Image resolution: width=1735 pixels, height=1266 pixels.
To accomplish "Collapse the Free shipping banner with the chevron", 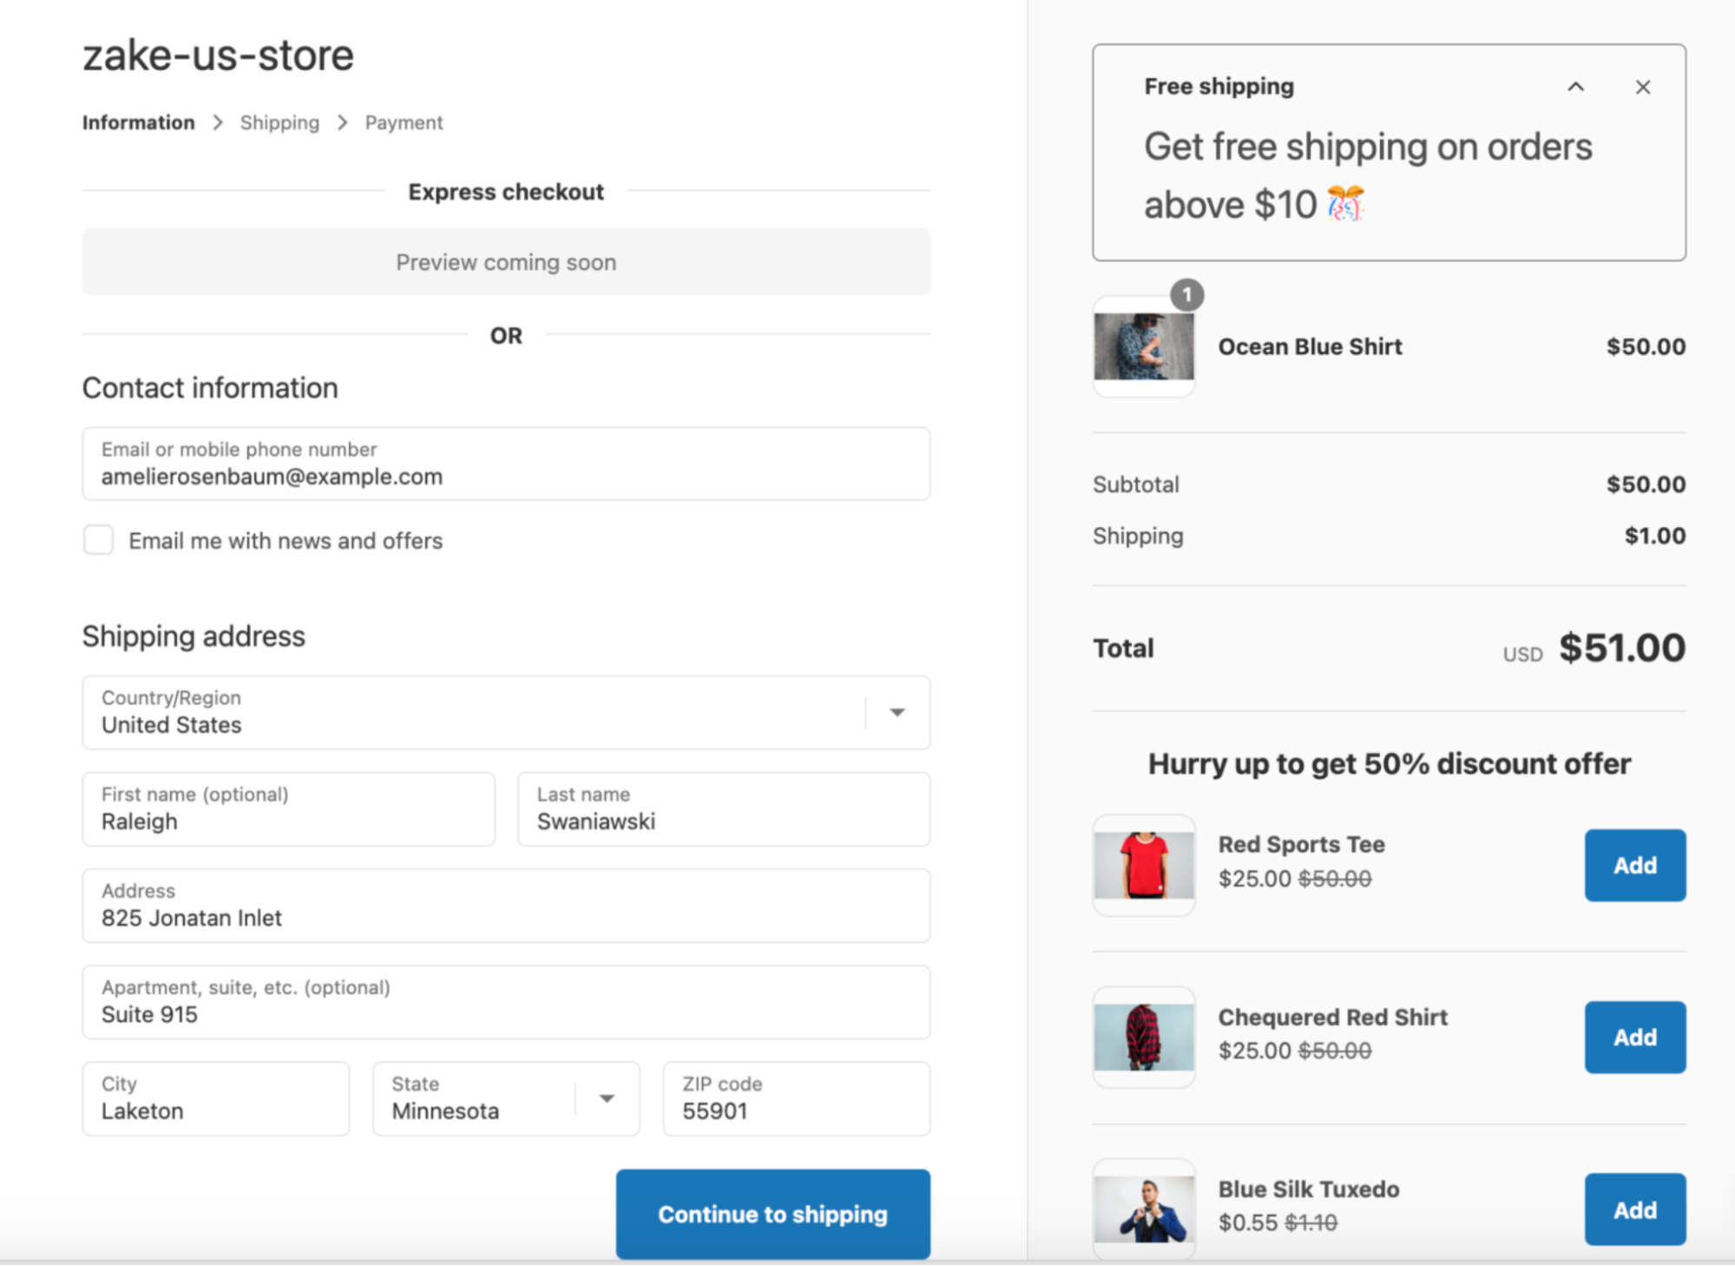I will click(1575, 87).
